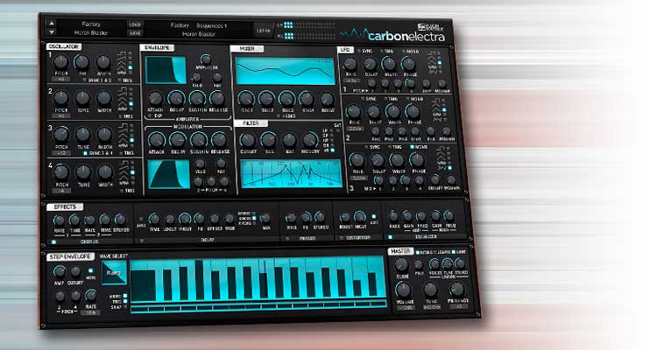This screenshot has height=350, width=657.
Task: Open LFO 2 rate value box
Action: 355,129
